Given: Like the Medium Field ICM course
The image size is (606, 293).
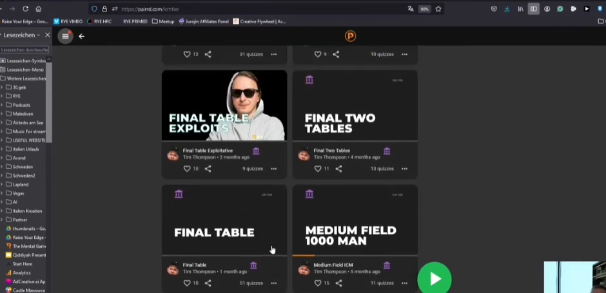Looking at the screenshot, I should coord(318,283).
